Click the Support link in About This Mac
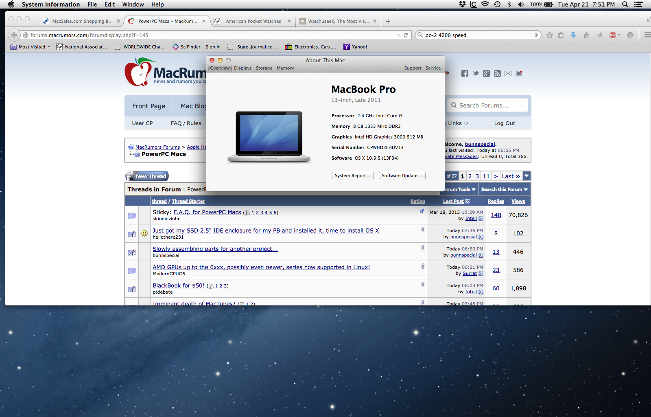The width and height of the screenshot is (651, 417). (x=413, y=68)
